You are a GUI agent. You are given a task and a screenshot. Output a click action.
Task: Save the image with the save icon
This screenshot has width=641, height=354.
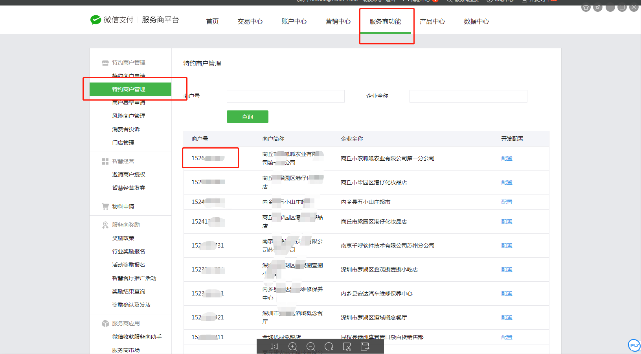365,346
